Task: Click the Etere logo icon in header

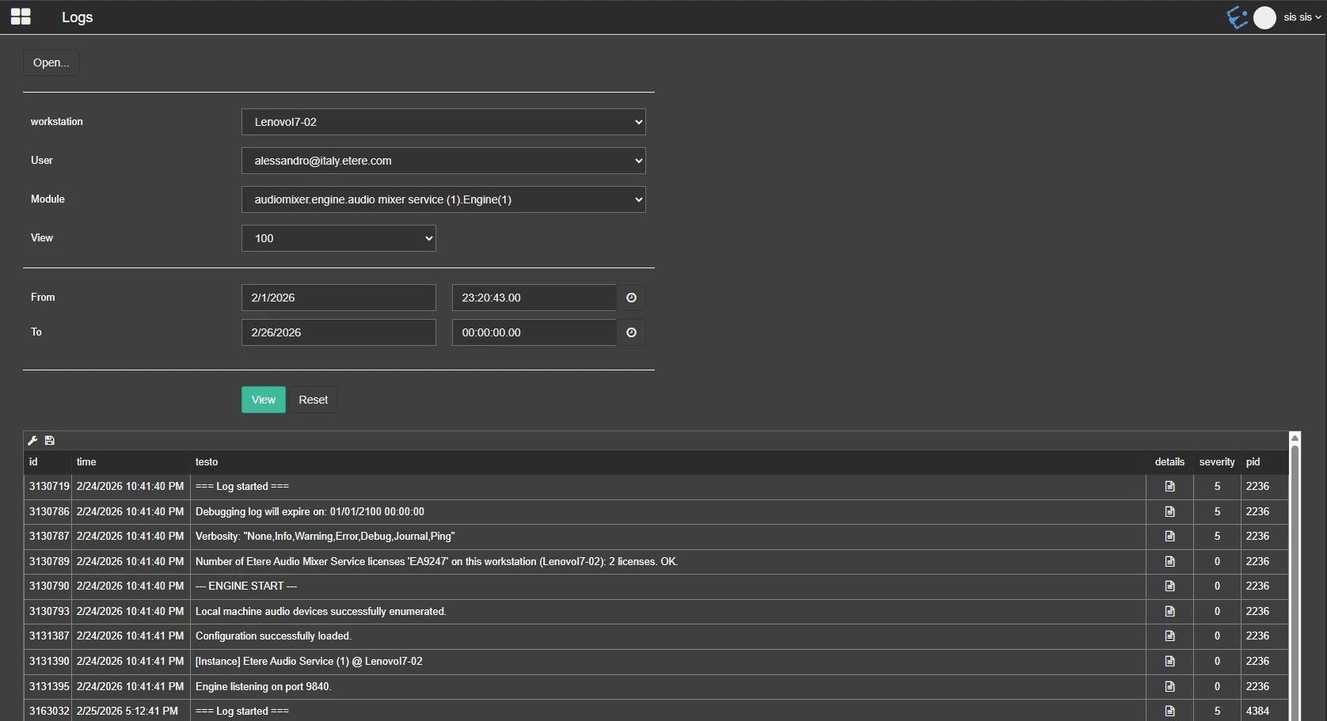Action: point(1236,17)
